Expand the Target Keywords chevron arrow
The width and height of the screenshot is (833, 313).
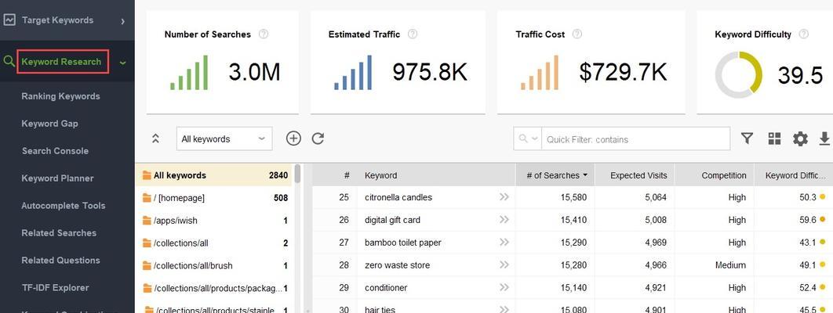point(122,21)
